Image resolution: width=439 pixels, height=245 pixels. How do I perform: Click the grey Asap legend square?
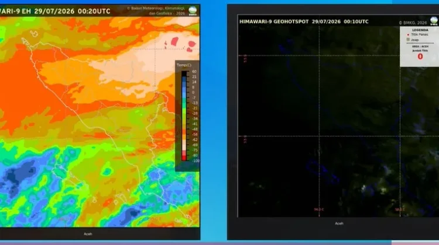(408, 40)
